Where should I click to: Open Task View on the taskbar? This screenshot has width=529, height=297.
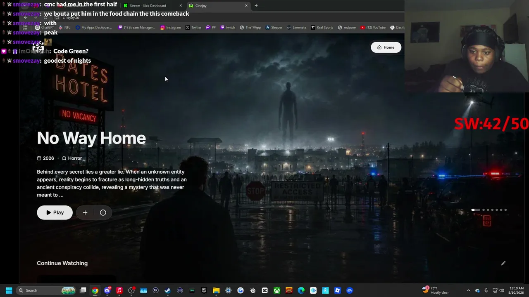point(83,290)
